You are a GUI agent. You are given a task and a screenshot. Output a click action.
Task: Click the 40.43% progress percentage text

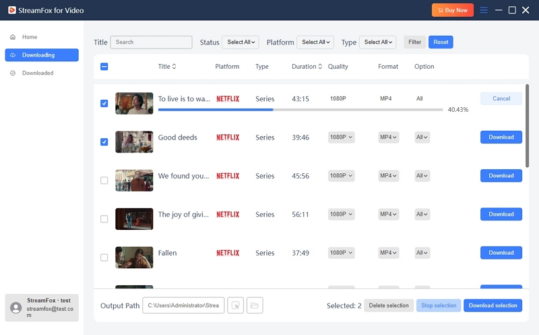tap(458, 110)
